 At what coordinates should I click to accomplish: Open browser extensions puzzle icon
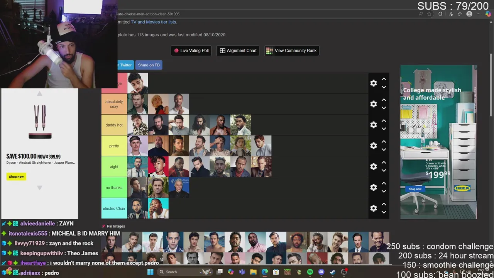tap(440, 14)
